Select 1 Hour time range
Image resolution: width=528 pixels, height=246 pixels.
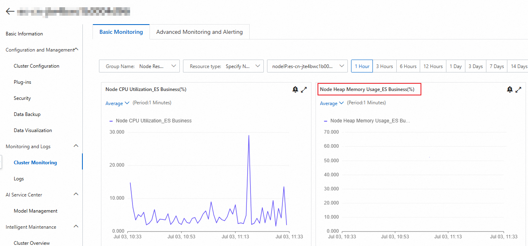[362, 66]
